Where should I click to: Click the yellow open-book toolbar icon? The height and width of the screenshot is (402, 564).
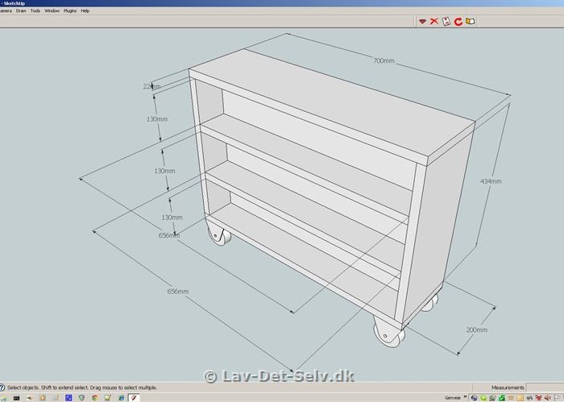(x=470, y=21)
